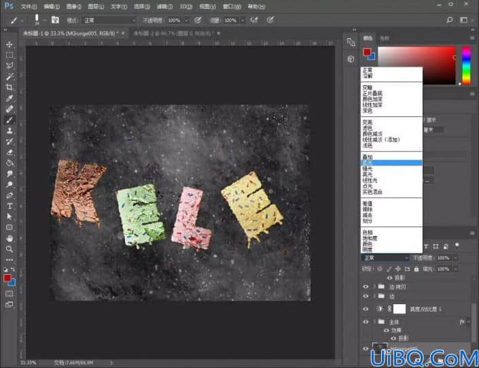479x368 pixels.
Task: Open layers panel opacity dropdown arrow
Action: (455, 258)
